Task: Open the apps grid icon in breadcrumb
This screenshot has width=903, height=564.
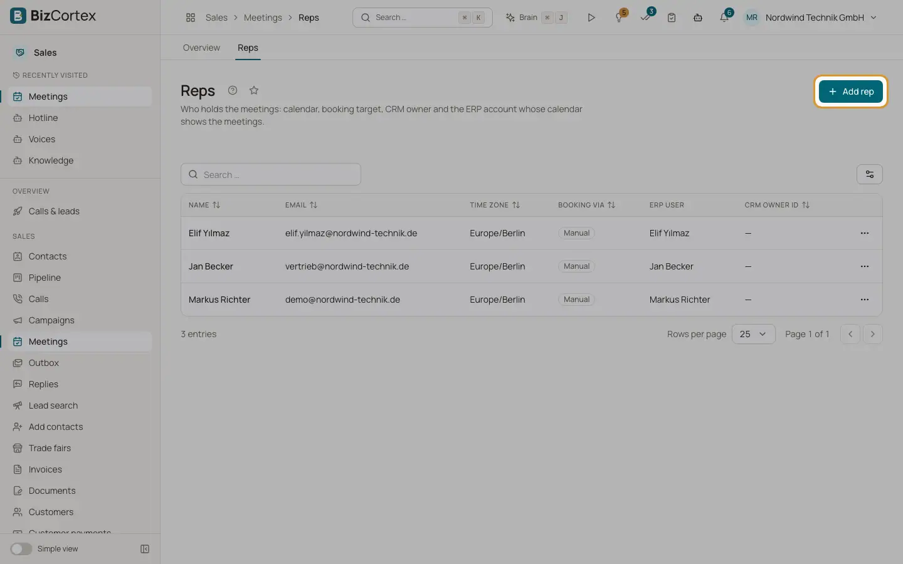Action: click(191, 18)
